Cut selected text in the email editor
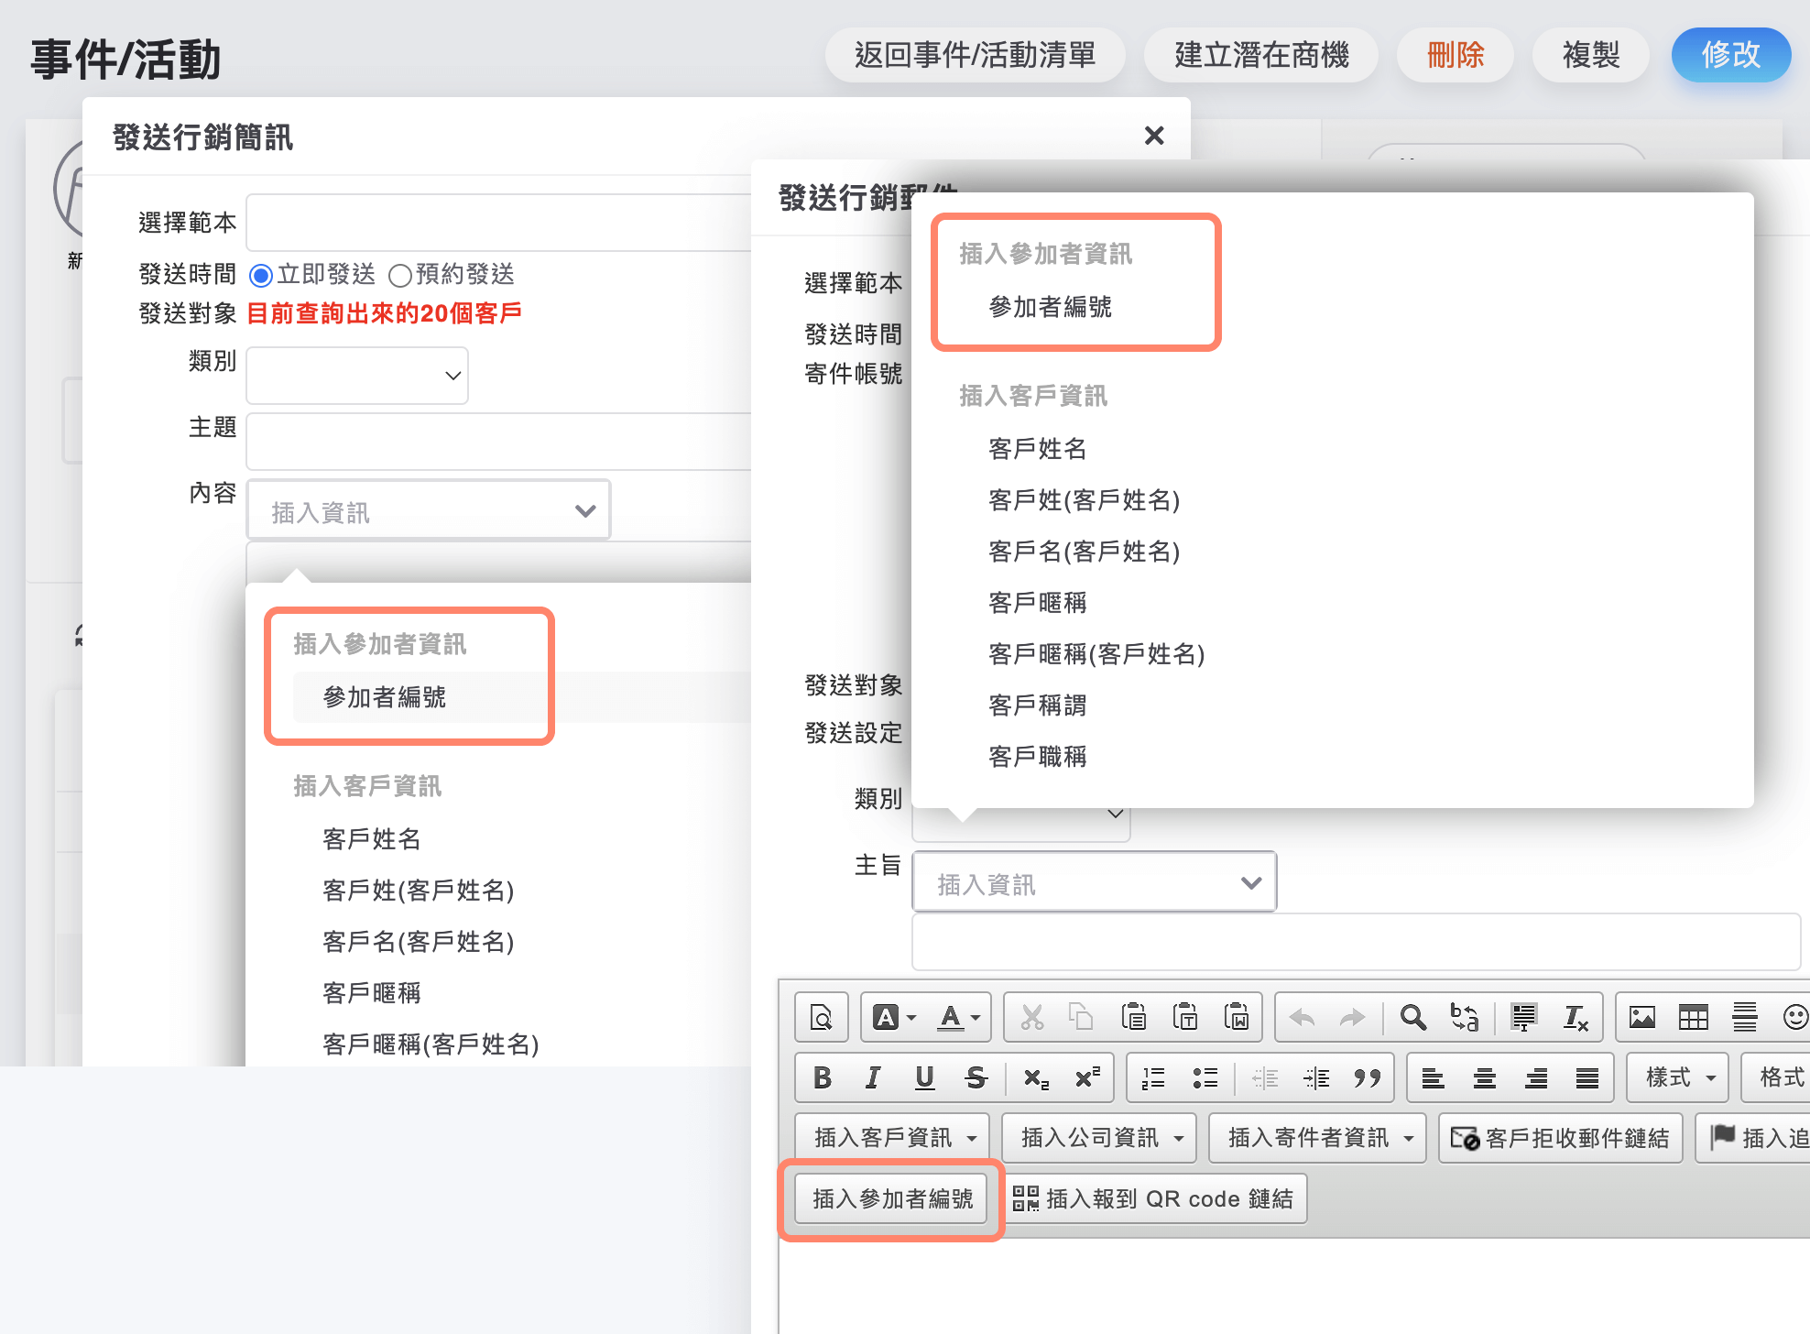The image size is (1810, 1334). pos(1033,1017)
